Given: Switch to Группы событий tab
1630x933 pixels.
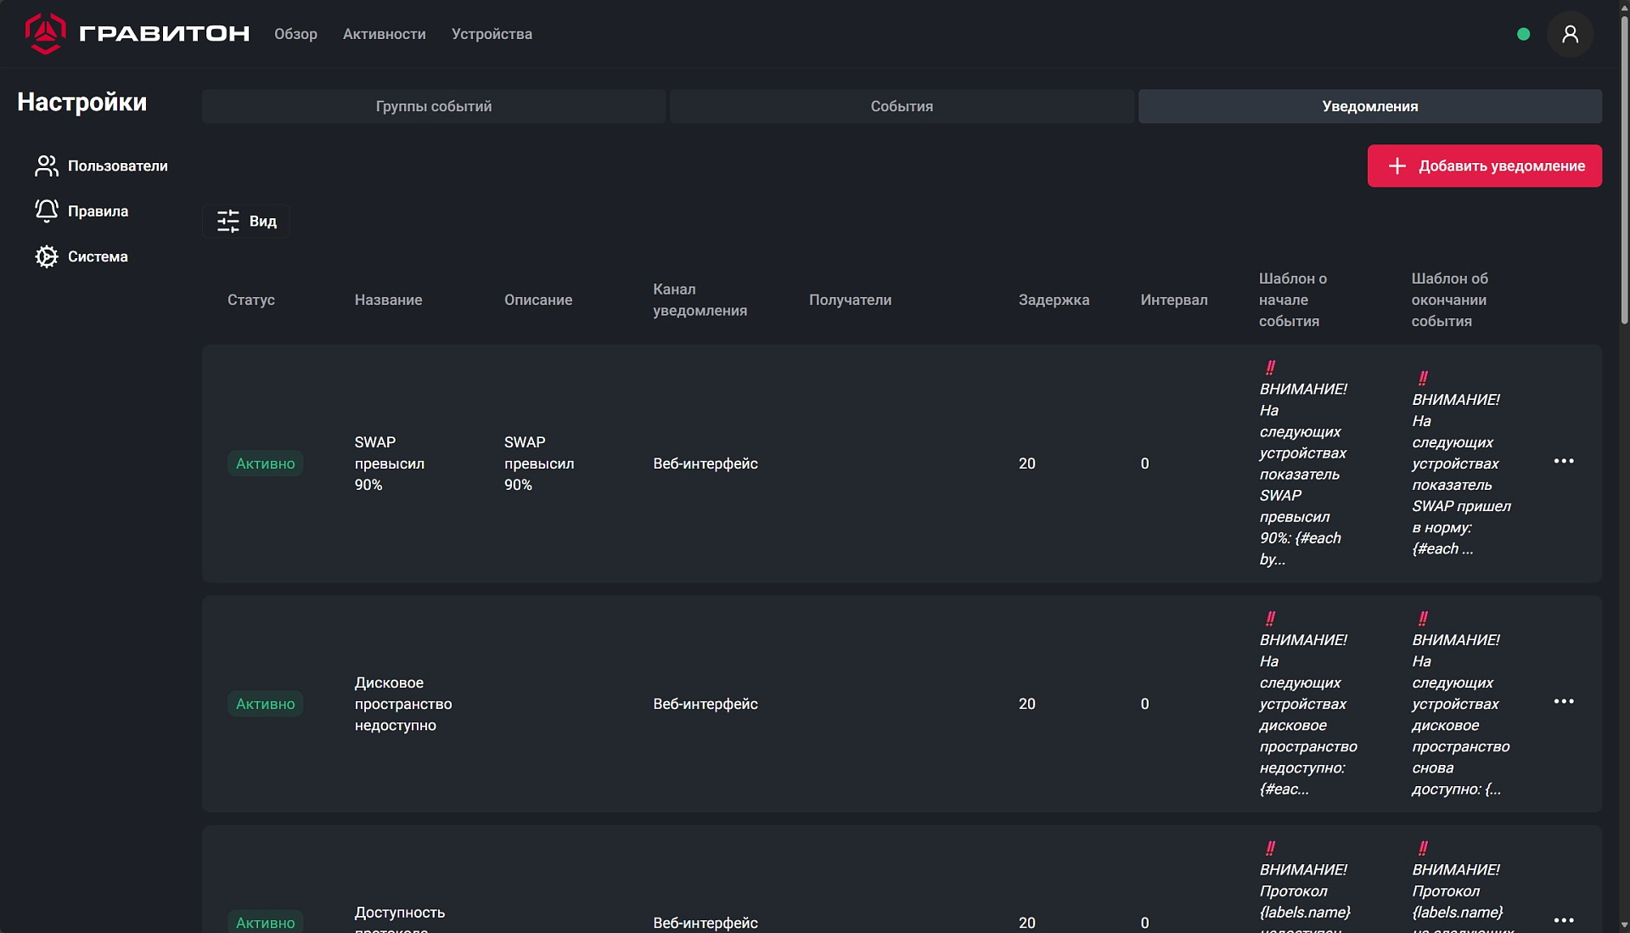Looking at the screenshot, I should click(x=434, y=107).
